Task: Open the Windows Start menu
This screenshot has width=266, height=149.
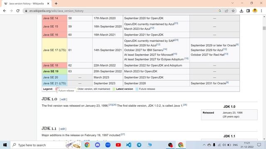Action: (5, 145)
